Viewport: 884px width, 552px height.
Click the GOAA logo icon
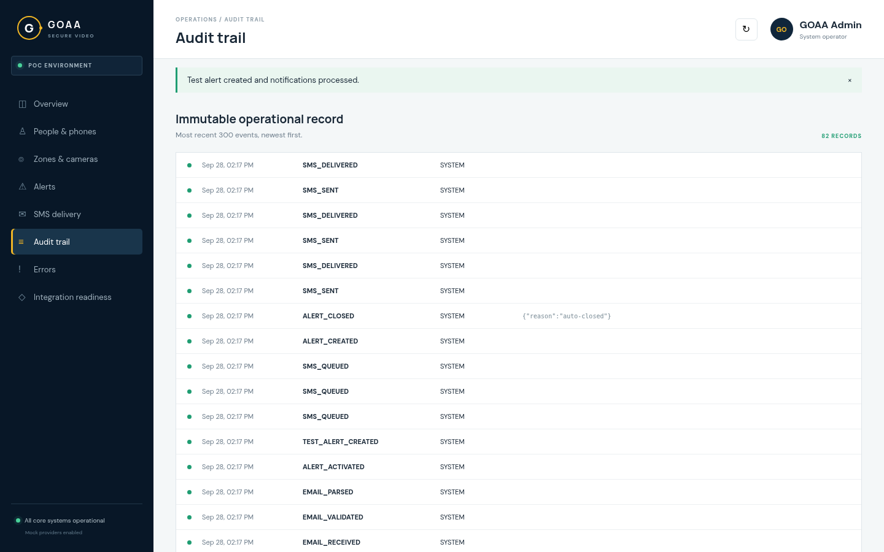29,28
